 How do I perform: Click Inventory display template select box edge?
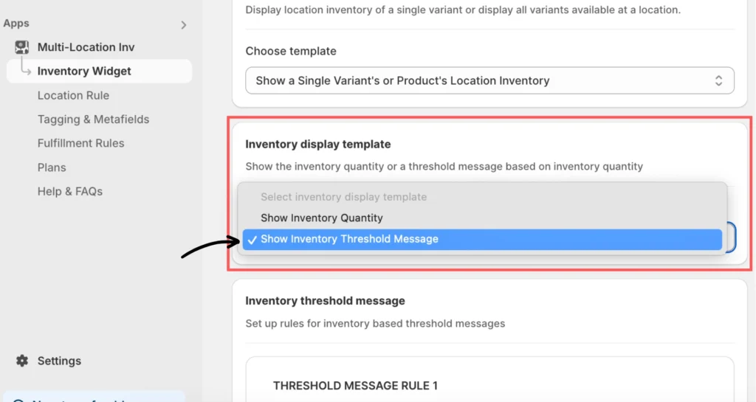pyautogui.click(x=730, y=238)
